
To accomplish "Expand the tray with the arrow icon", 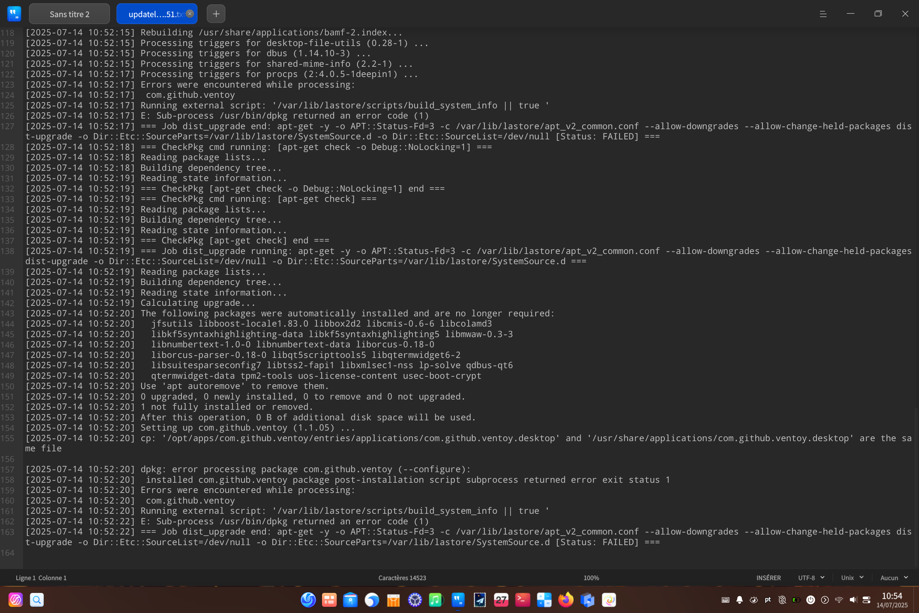I will pyautogui.click(x=825, y=599).
